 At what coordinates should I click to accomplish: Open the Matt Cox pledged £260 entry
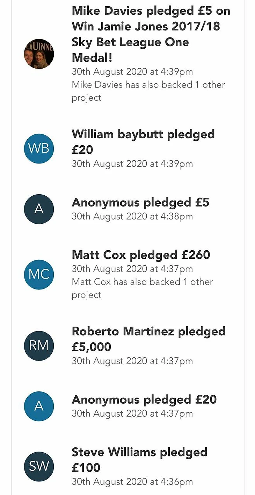pos(141,255)
